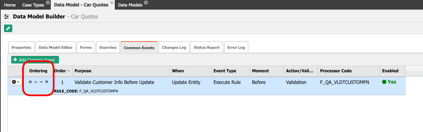
Task: Sort by the Order column header
Action: (x=62, y=71)
